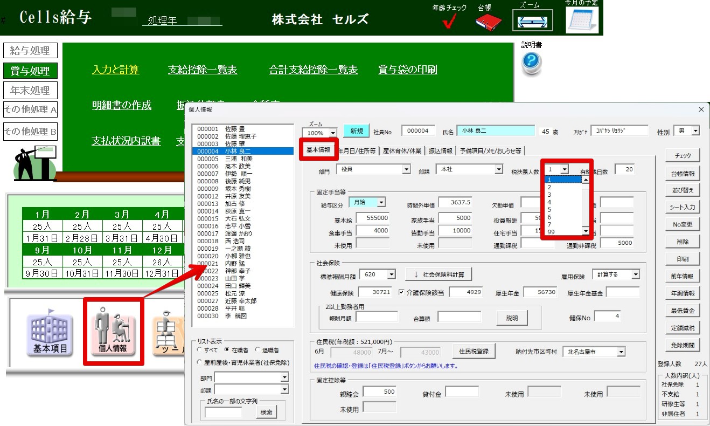Viewport: 710px width, 426px height.
Task: Open the 今月の予定 calendar icon
Action: pyautogui.click(x=582, y=20)
